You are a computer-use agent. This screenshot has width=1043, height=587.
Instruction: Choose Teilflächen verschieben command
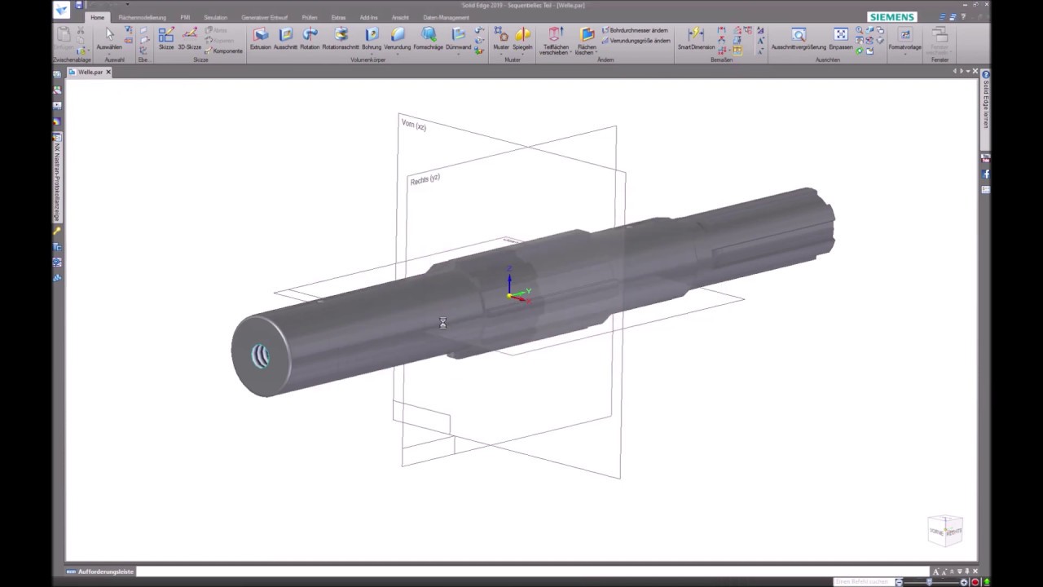556,41
